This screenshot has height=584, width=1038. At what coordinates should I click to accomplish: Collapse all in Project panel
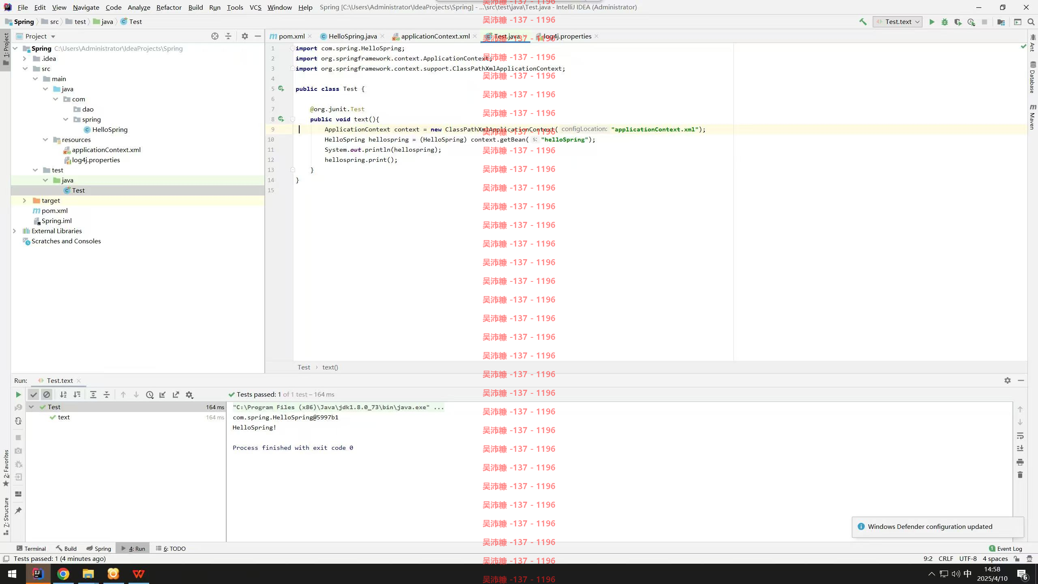pyautogui.click(x=228, y=36)
